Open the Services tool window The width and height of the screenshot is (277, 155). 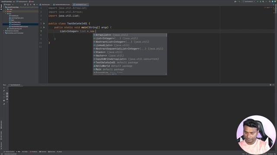[52, 152]
